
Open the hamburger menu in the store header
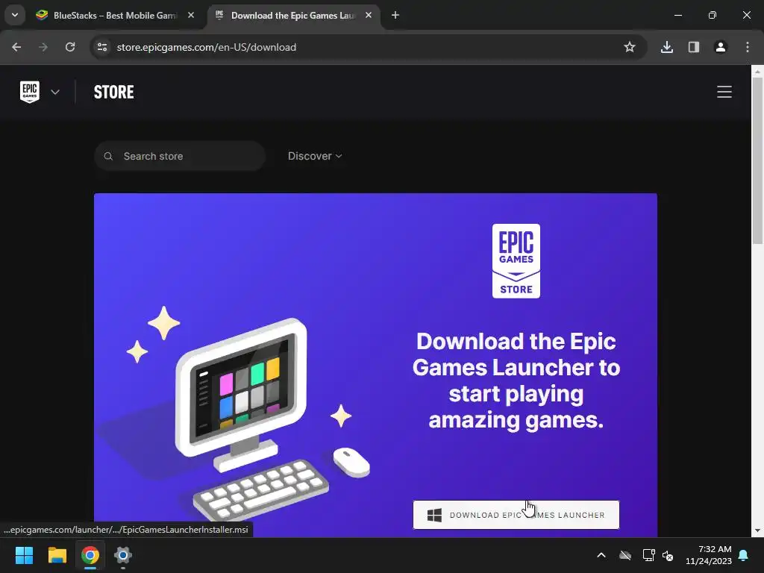pyautogui.click(x=724, y=92)
